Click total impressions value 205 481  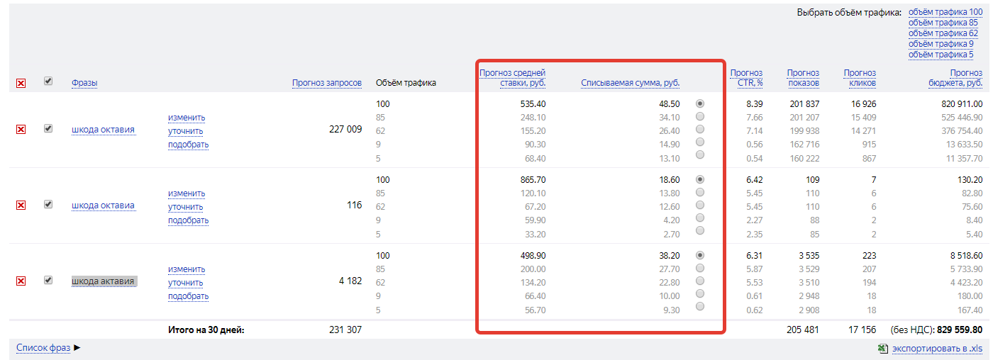(803, 330)
